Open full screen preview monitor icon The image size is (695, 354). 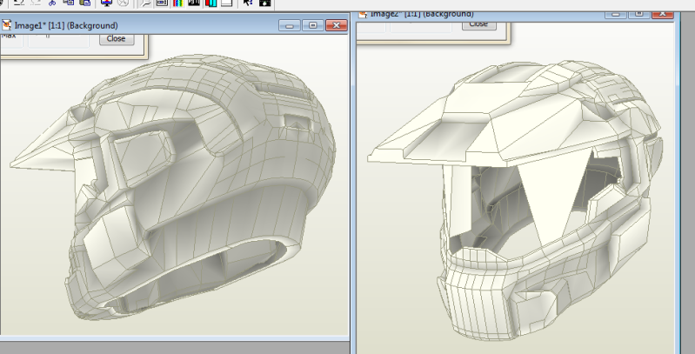[x=106, y=3]
